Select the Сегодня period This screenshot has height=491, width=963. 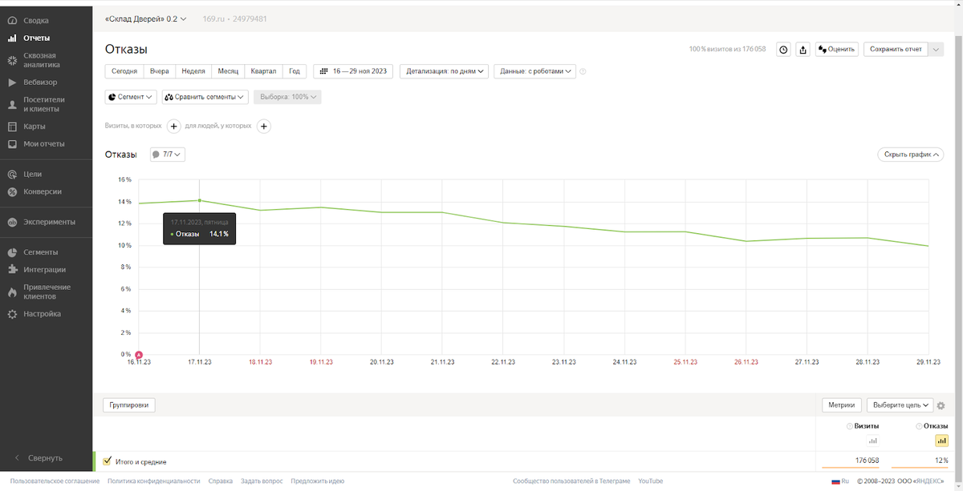click(x=124, y=71)
